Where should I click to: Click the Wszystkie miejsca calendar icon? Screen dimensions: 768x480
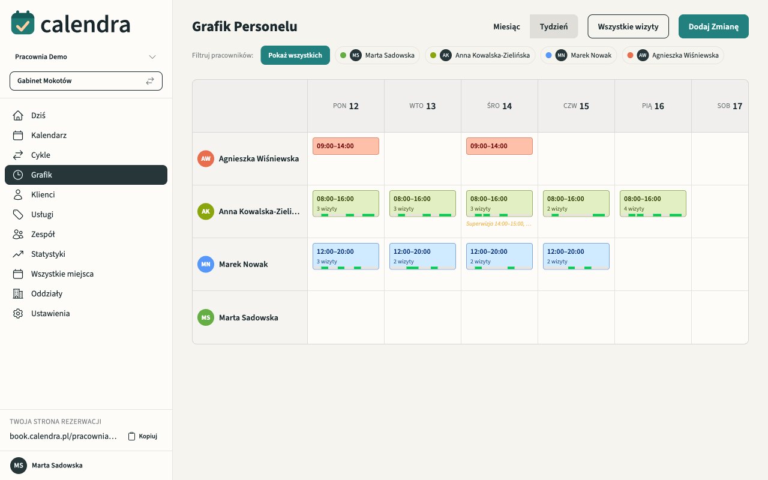coord(18,274)
